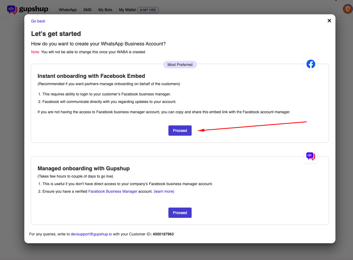Open My Wallet
353x260 pixels.
click(x=127, y=10)
